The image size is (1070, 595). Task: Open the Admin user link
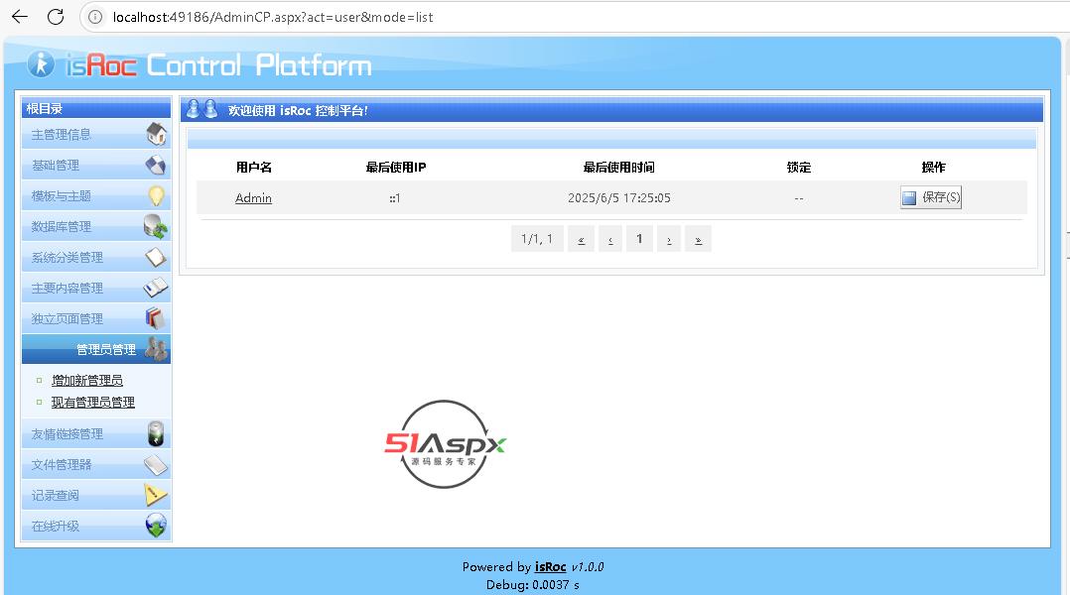[253, 197]
